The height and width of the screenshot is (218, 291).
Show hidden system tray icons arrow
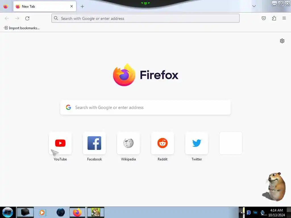(241, 213)
